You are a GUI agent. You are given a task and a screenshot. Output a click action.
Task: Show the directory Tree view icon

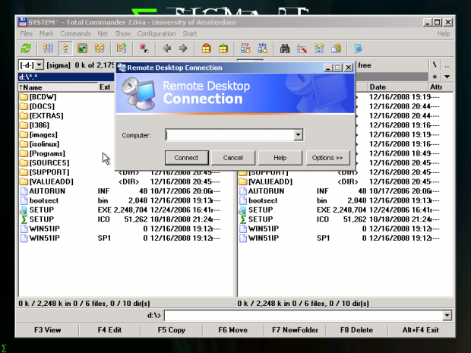tap(100, 49)
